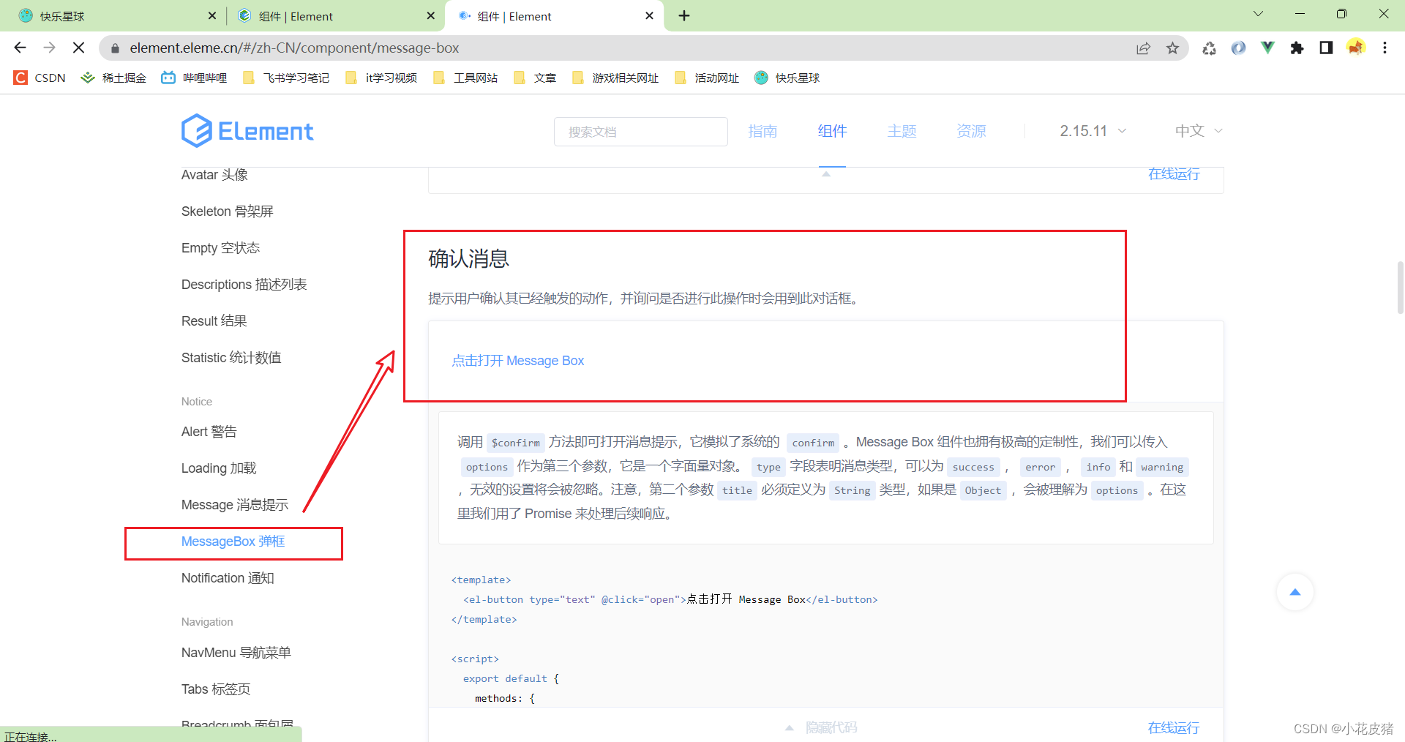Image resolution: width=1405 pixels, height=742 pixels.
Task: Go to the 资源 nav item
Action: point(971,131)
